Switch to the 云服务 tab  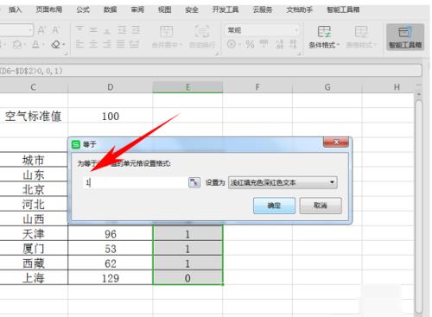[263, 10]
